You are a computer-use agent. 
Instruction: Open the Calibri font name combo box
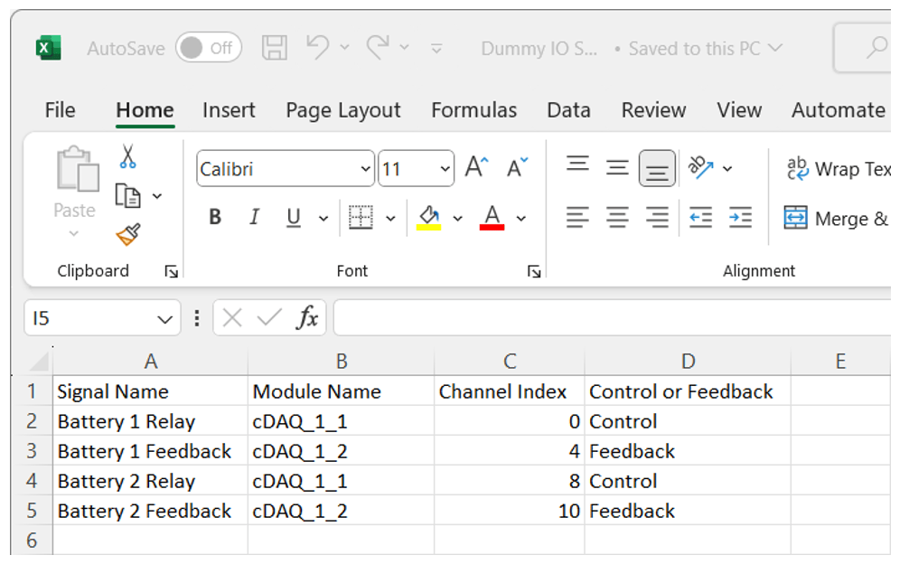286,169
